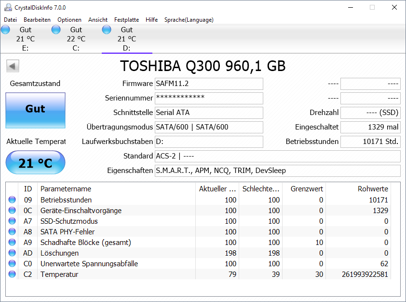
Task: Click the Eigenschaften field with S.M.A.R.T.
Action: pos(278,171)
